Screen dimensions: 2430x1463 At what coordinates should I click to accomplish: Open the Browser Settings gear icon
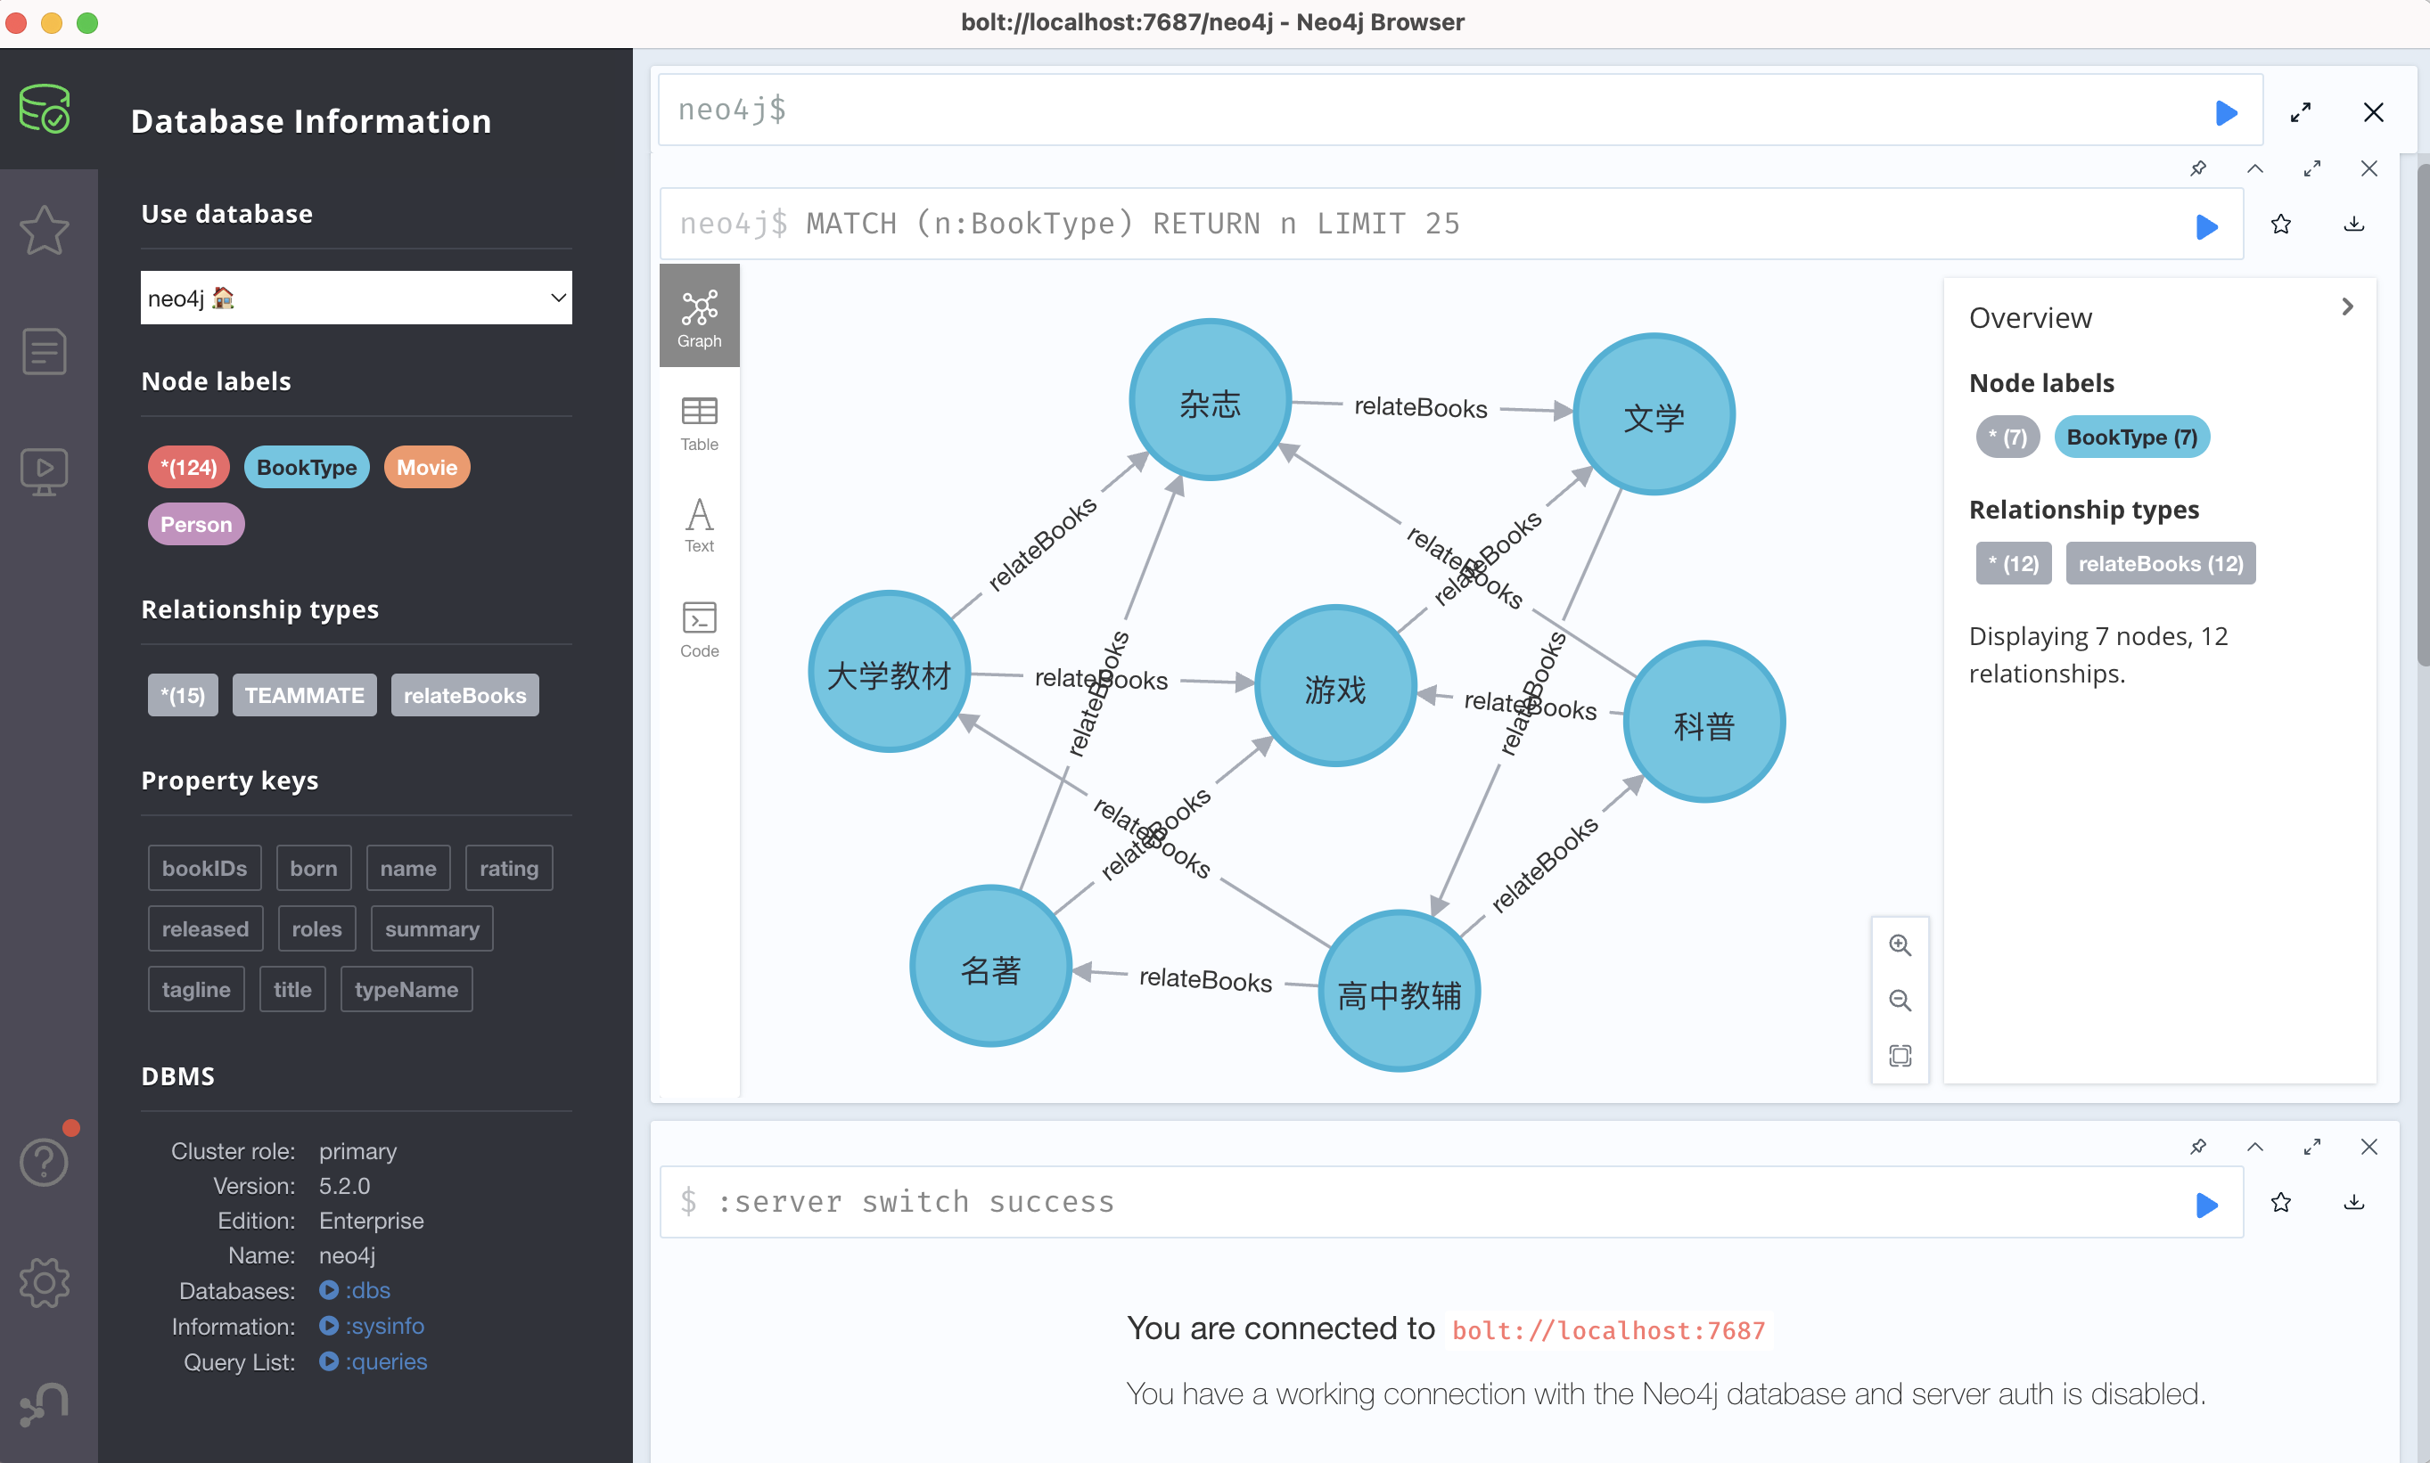point(45,1281)
